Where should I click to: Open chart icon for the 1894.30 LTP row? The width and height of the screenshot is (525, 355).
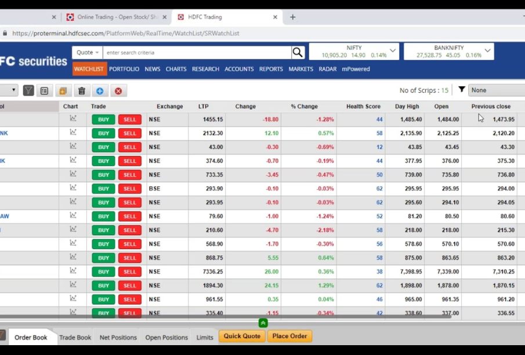[x=73, y=285]
